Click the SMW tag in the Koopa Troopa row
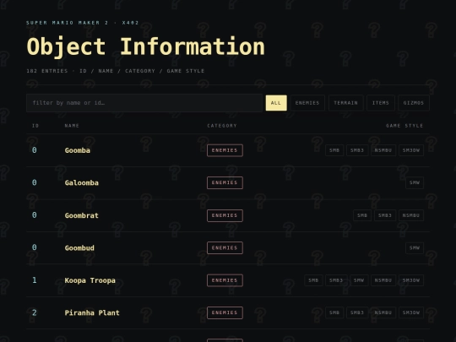 pyautogui.click(x=359, y=280)
